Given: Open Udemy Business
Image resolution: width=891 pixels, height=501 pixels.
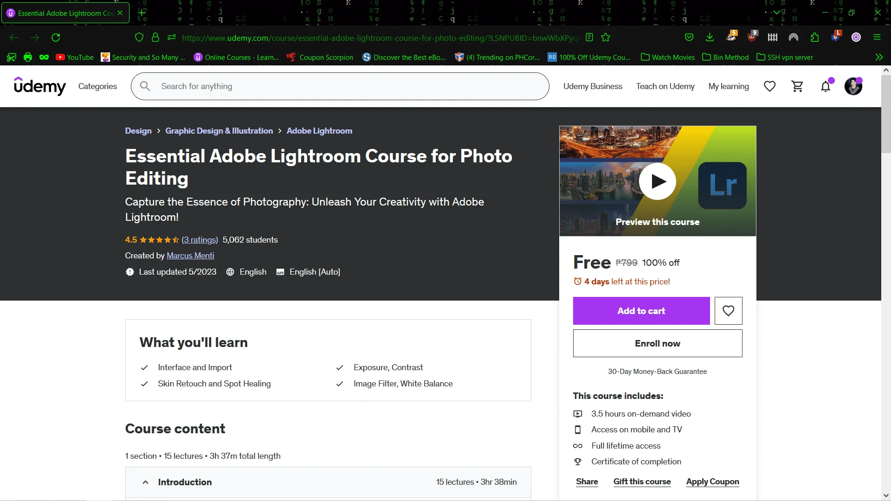Looking at the screenshot, I should 593,86.
